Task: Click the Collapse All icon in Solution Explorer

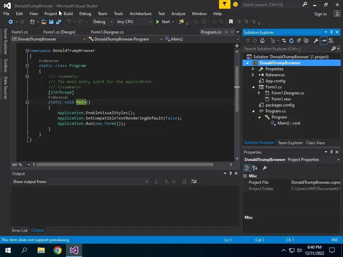Action: pyautogui.click(x=299, y=40)
